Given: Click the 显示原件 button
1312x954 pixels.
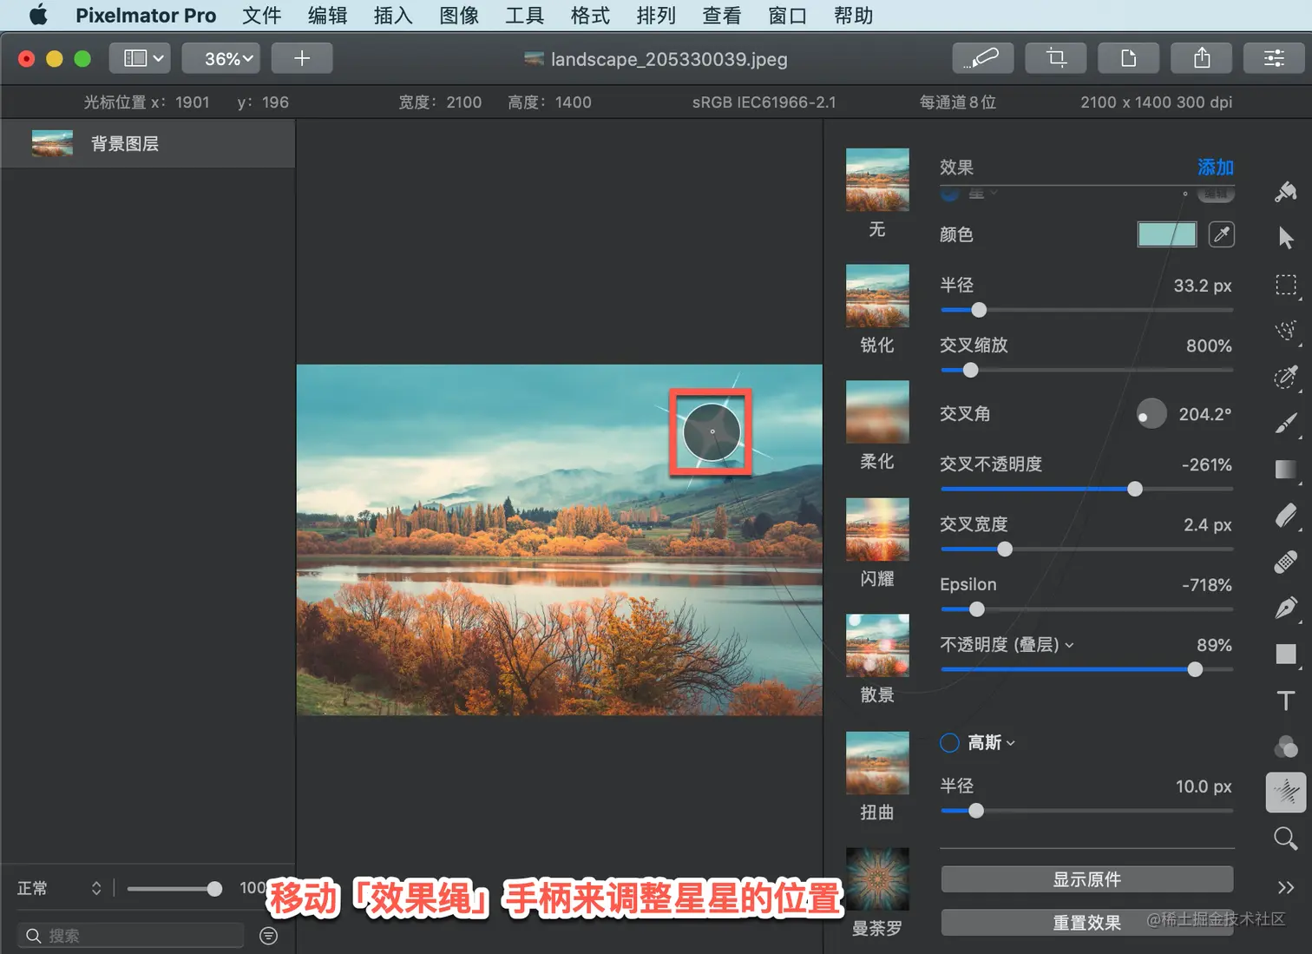Looking at the screenshot, I should click(x=1087, y=879).
